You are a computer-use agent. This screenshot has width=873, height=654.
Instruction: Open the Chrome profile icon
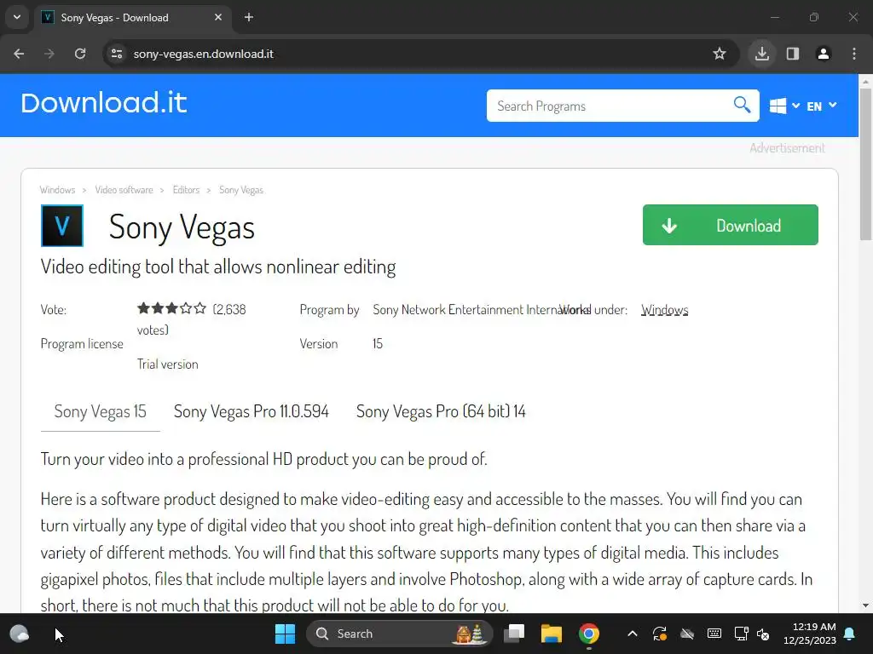[x=824, y=54]
